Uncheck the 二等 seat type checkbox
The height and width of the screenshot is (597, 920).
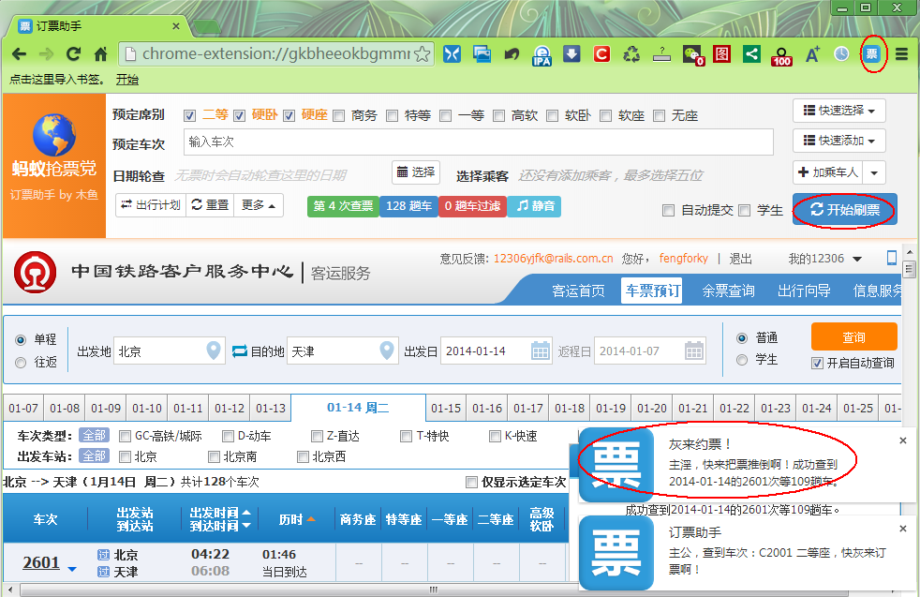189,115
